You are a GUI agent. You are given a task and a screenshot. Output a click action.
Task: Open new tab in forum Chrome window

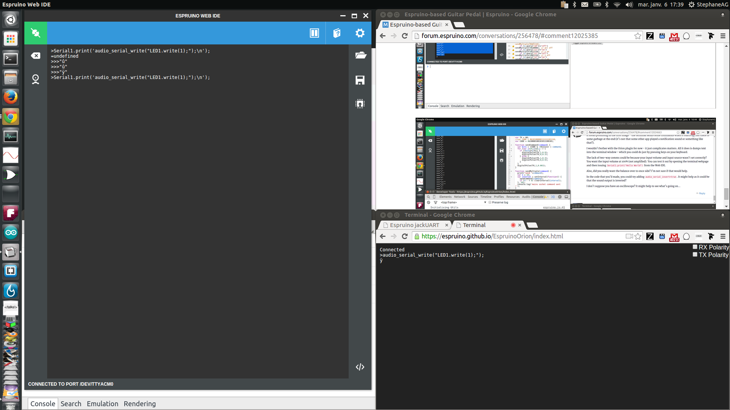(459, 25)
